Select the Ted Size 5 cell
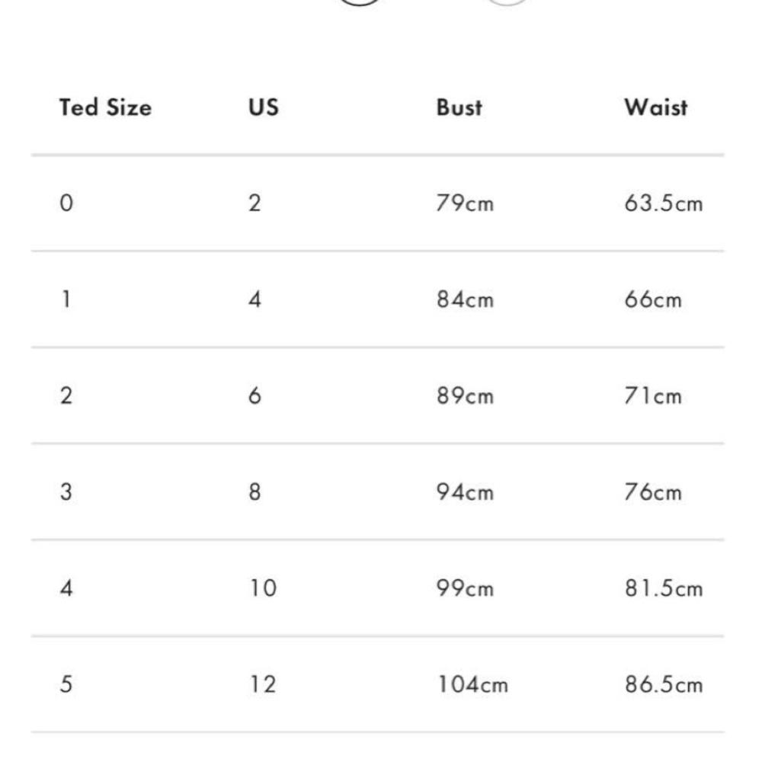This screenshot has height=762, width=762. click(66, 684)
